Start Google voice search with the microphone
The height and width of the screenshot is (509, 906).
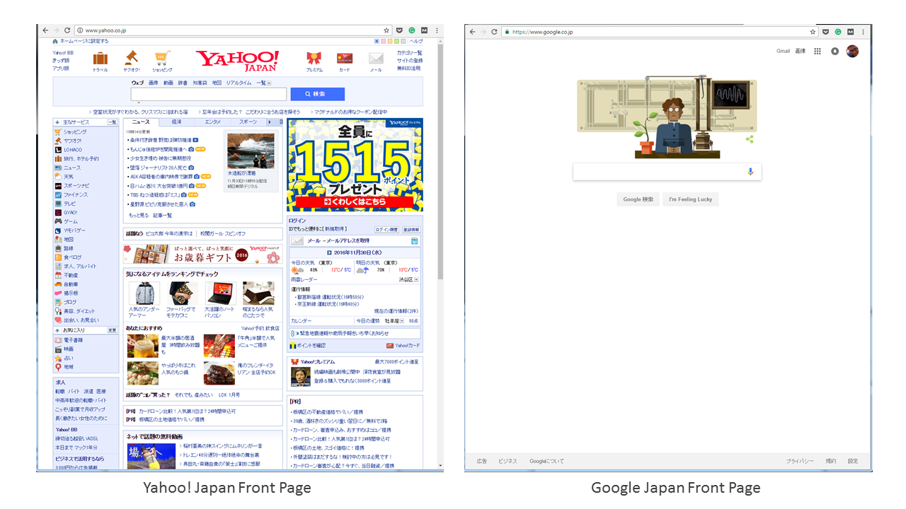pyautogui.click(x=750, y=172)
